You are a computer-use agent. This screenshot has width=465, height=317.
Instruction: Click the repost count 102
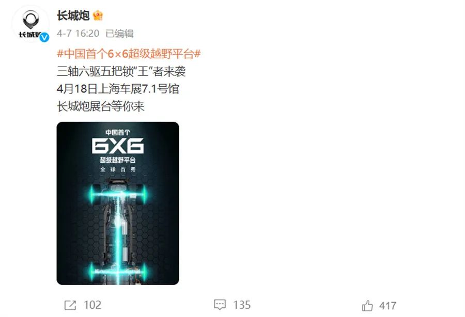pos(92,305)
